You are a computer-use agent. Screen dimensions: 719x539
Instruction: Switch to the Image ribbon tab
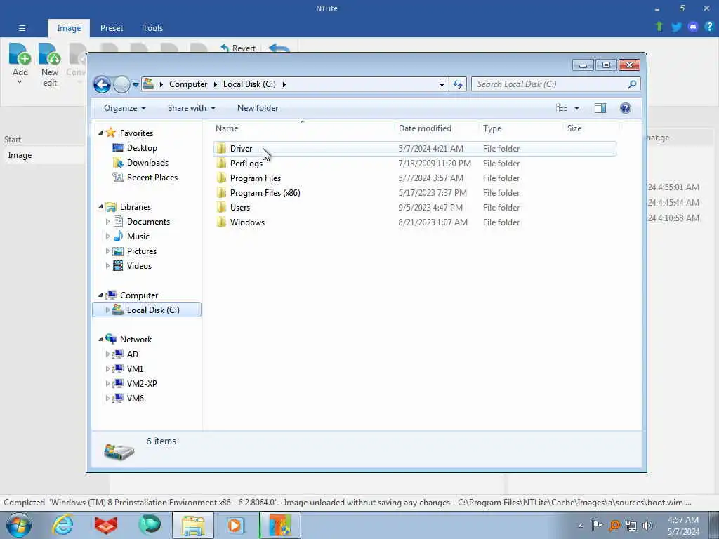click(69, 28)
